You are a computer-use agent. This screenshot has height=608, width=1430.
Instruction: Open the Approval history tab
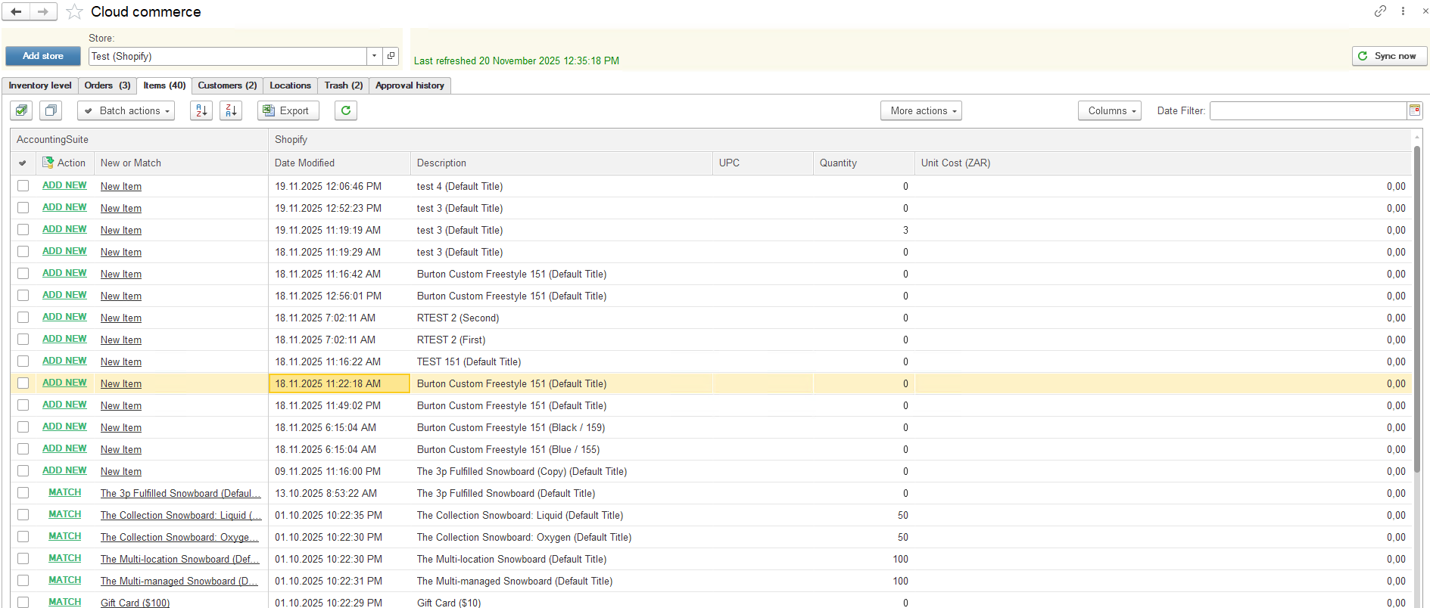[410, 85]
